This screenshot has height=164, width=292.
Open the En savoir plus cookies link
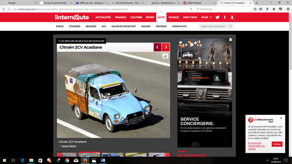256,146
